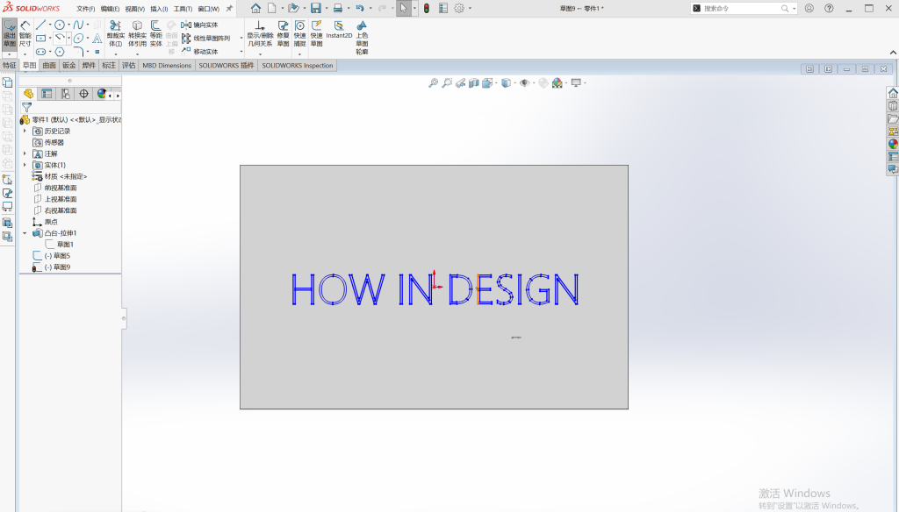Select the Line sketch tool
This screenshot has height=512, width=899.
[x=40, y=25]
